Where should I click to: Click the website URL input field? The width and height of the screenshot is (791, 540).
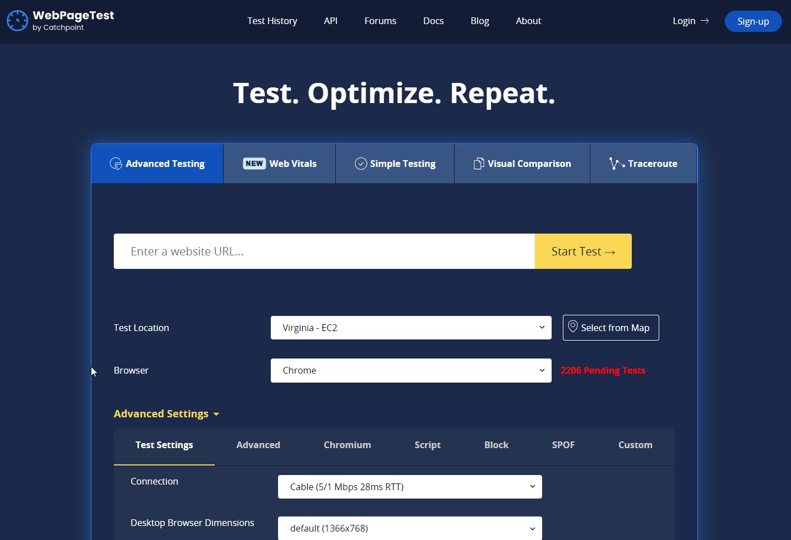tap(324, 252)
